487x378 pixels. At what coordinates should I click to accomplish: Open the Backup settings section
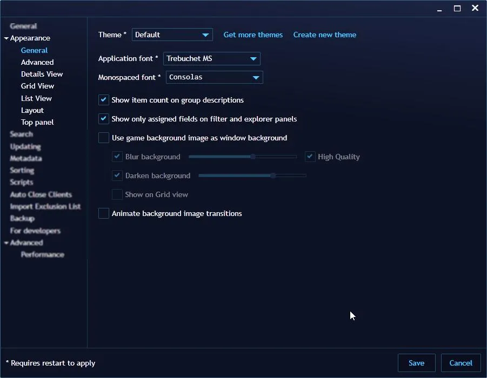[x=22, y=219]
